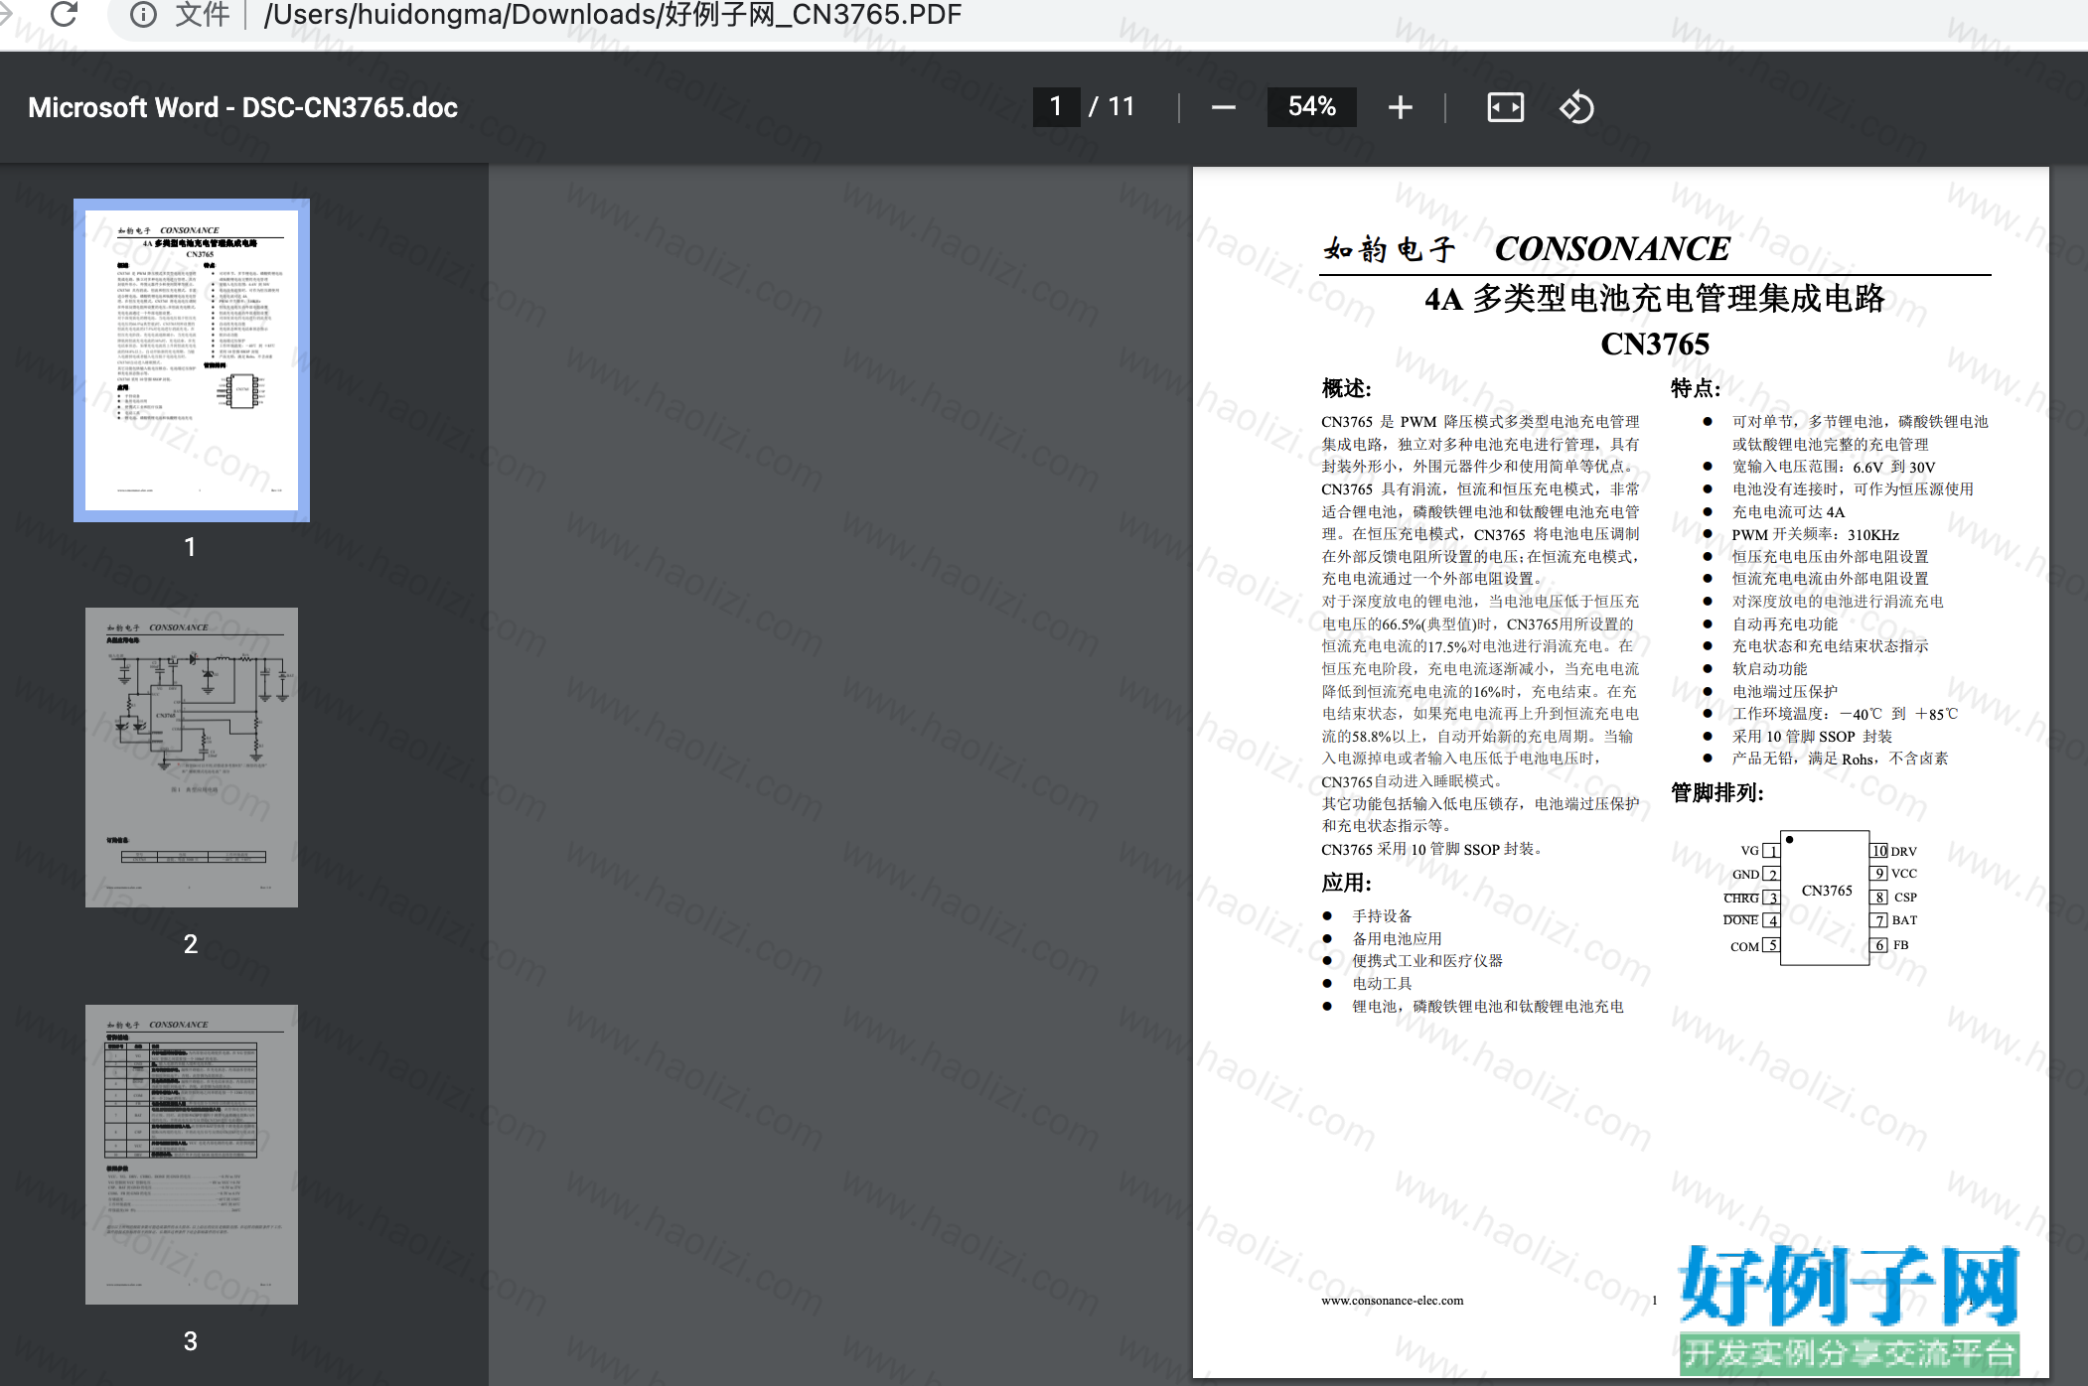Click the COM pin 5 label
This screenshot has height=1386, width=2088.
click(1744, 946)
